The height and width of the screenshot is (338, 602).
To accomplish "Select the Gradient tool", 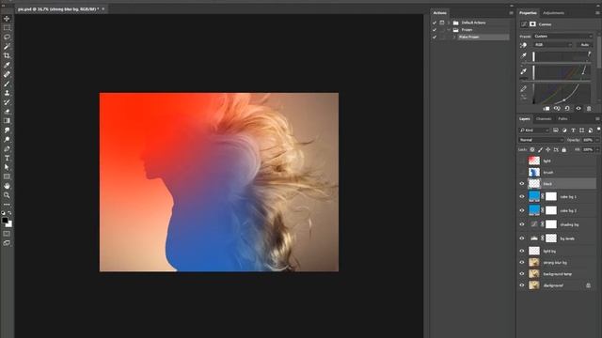I will pyautogui.click(x=7, y=121).
